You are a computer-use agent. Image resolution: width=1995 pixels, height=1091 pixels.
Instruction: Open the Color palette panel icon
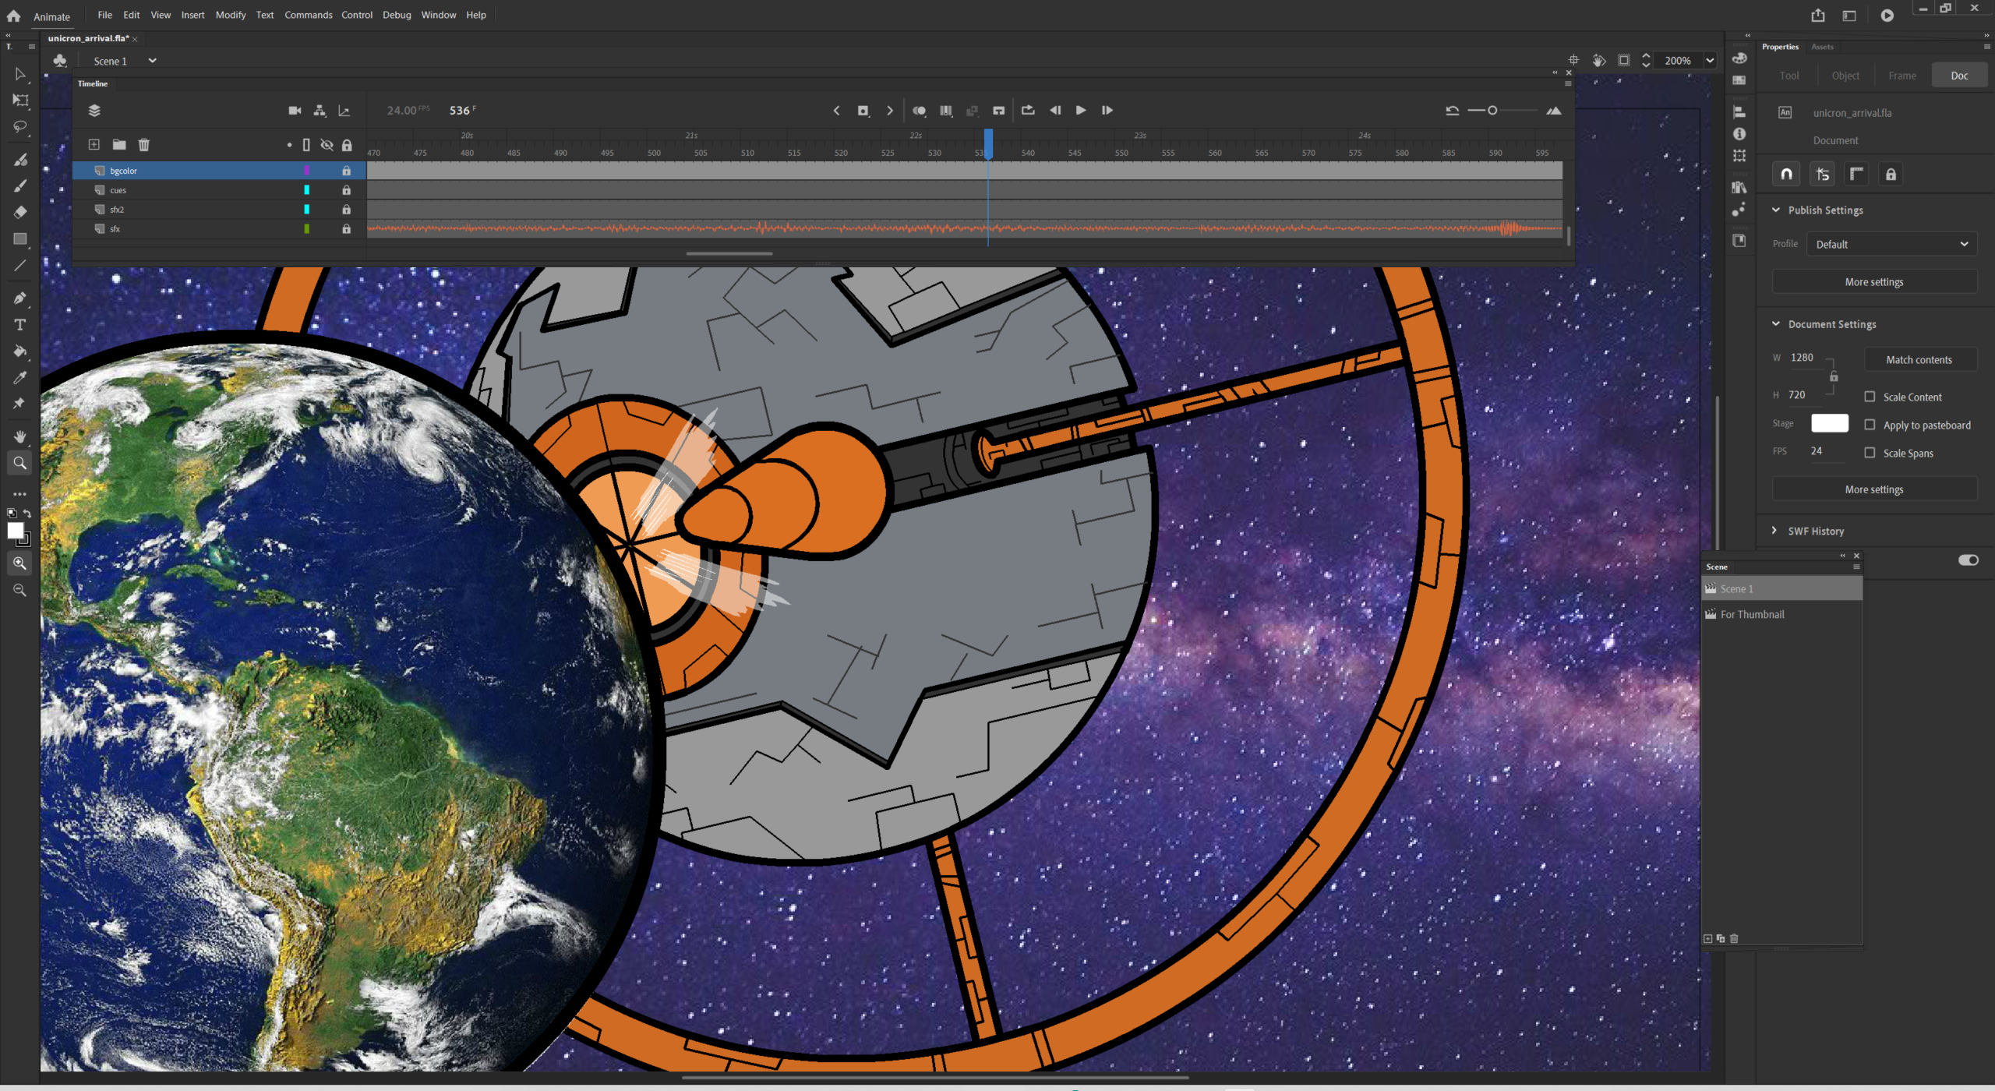(x=1739, y=58)
